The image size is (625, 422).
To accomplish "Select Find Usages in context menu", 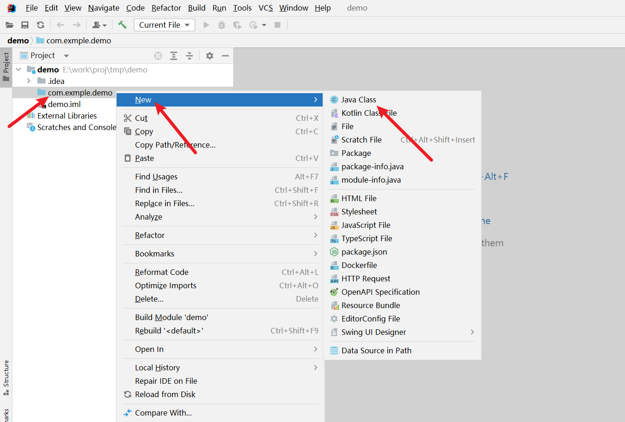I will (219, 177).
